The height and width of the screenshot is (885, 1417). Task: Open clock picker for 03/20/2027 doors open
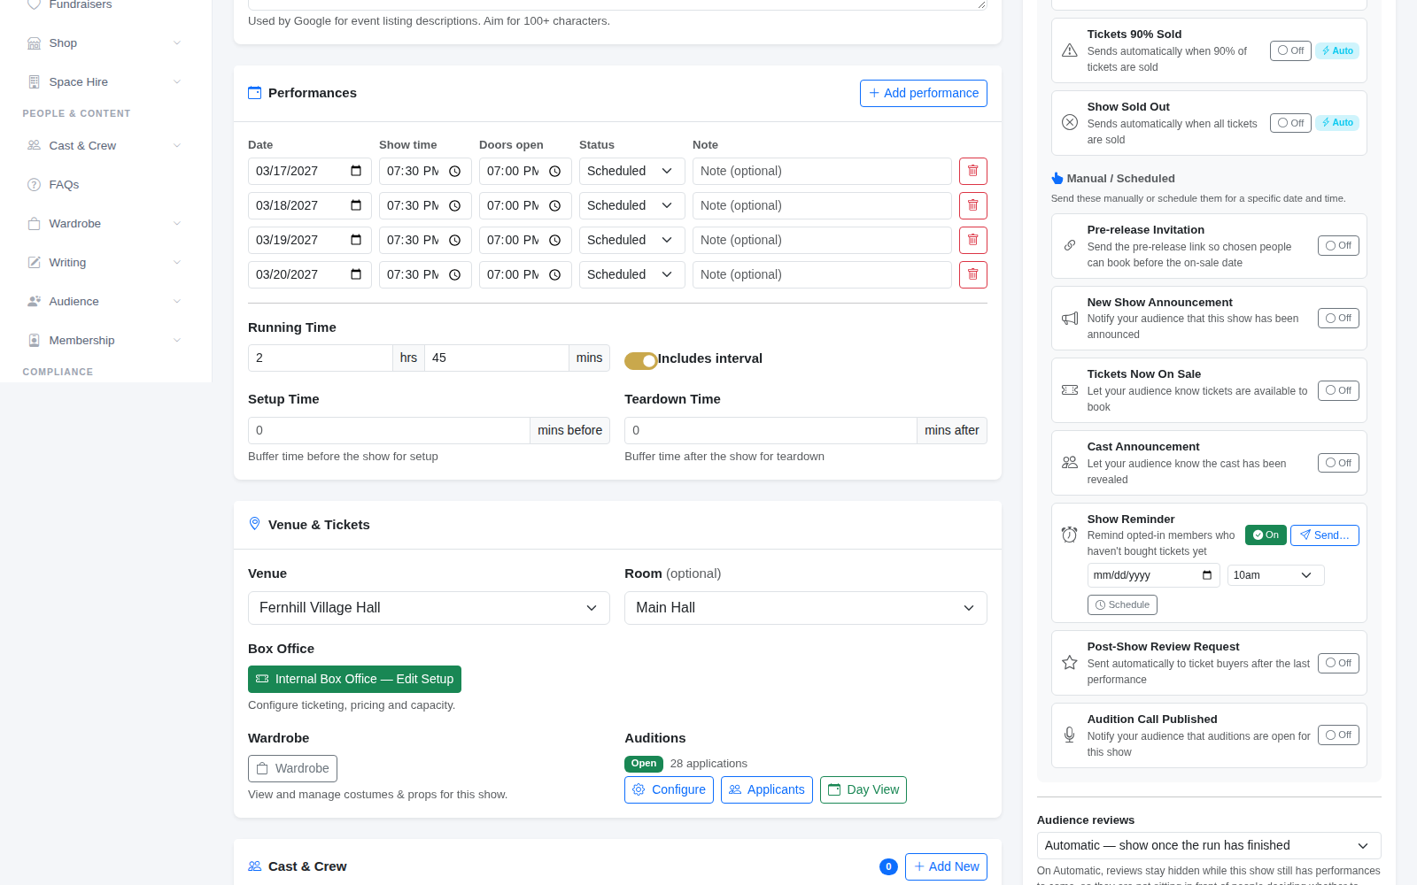point(554,274)
